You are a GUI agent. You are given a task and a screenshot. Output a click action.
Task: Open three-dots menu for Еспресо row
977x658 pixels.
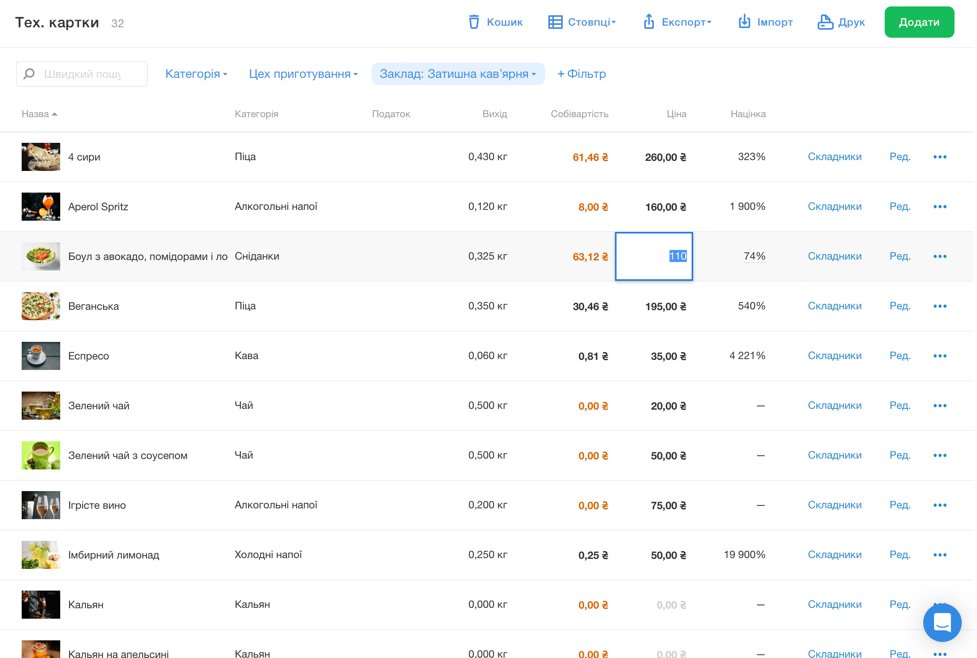tap(939, 356)
